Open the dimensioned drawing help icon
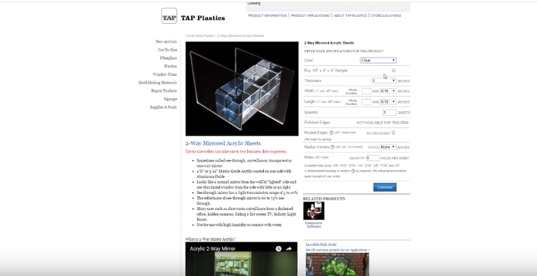Viewport: 537px width, 276px height. [353, 171]
